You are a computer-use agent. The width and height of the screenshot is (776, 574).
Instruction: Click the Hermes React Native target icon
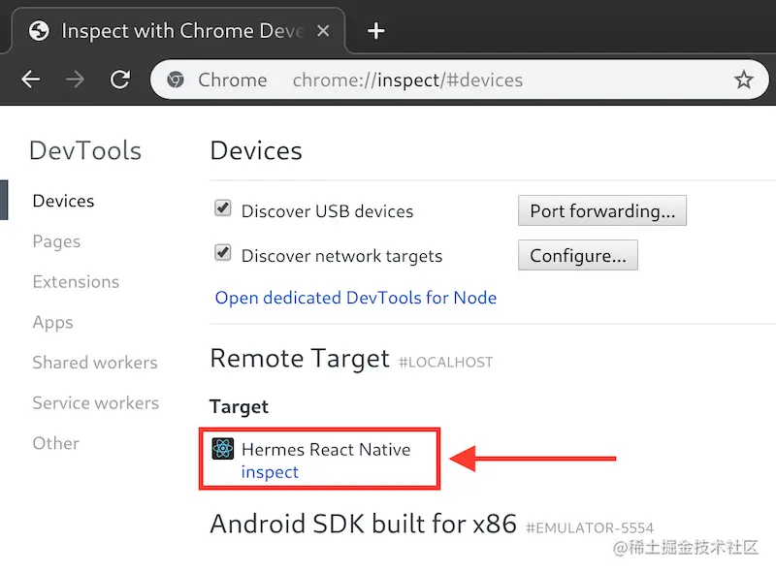click(222, 449)
